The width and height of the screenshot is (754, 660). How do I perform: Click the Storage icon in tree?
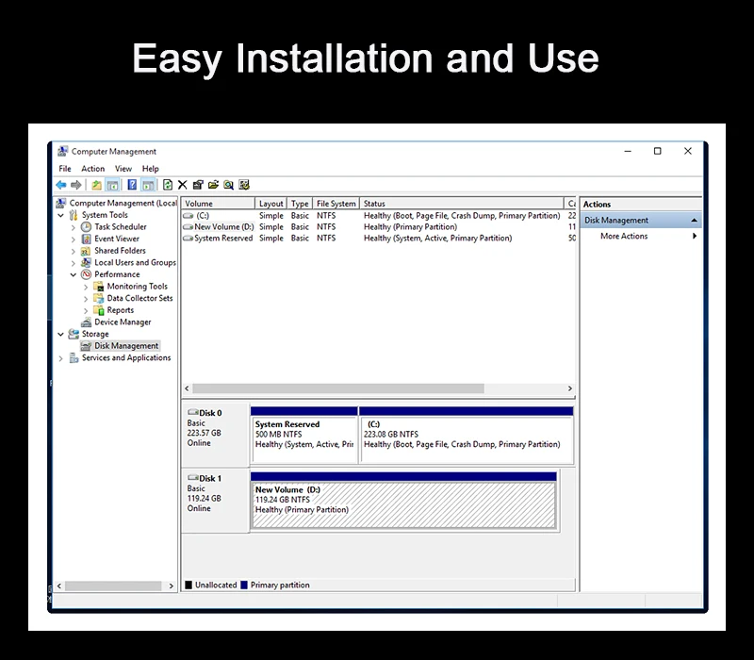(74, 334)
